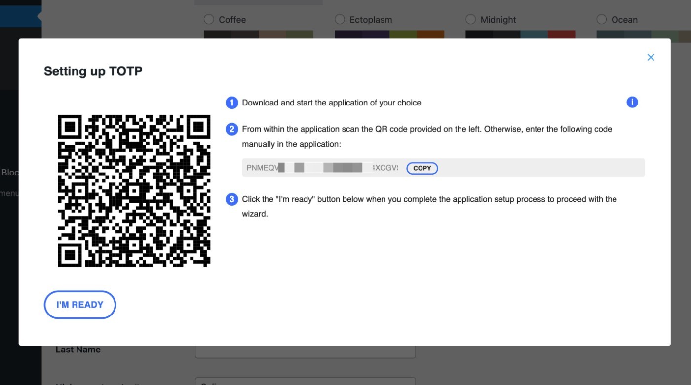Click the scan the QR code instruction text
The image size is (691, 385).
coord(427,137)
